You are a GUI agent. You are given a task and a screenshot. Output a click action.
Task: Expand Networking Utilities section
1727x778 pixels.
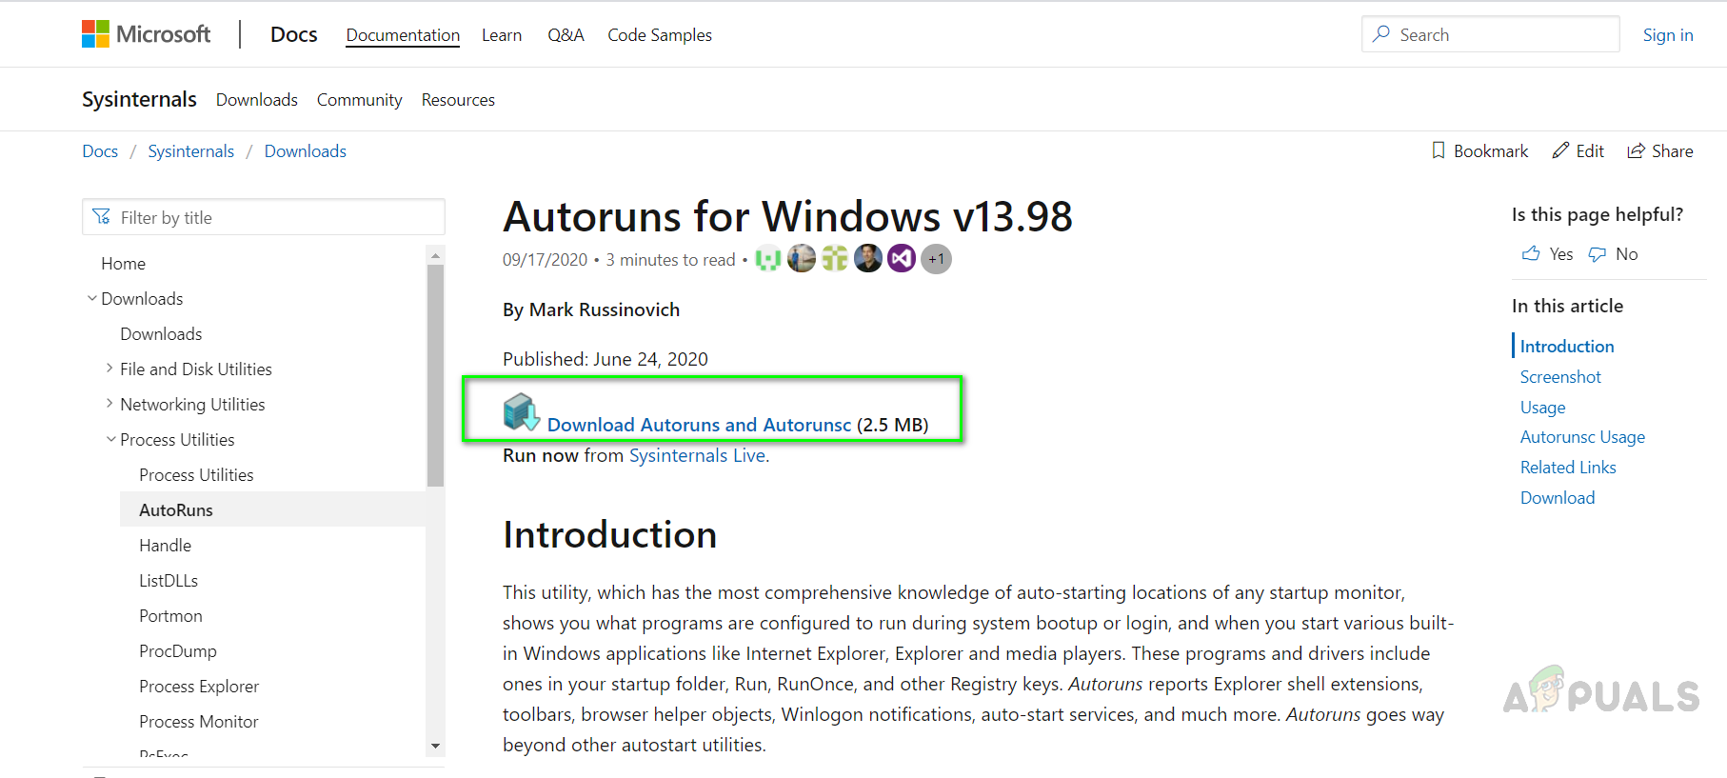pyautogui.click(x=109, y=403)
